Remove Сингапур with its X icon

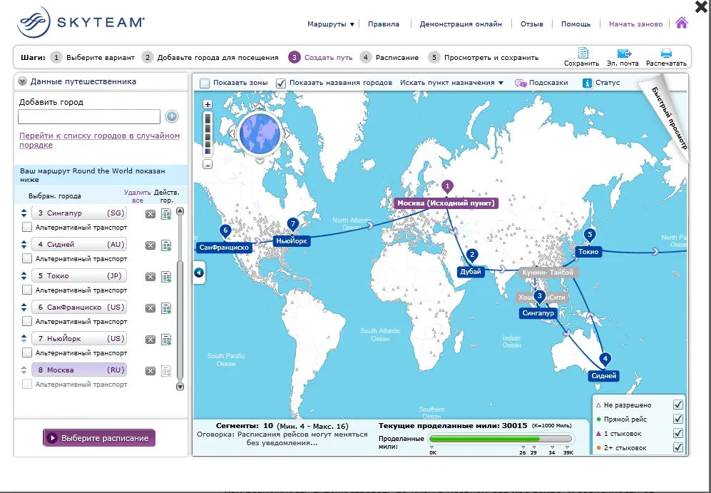[x=150, y=214]
